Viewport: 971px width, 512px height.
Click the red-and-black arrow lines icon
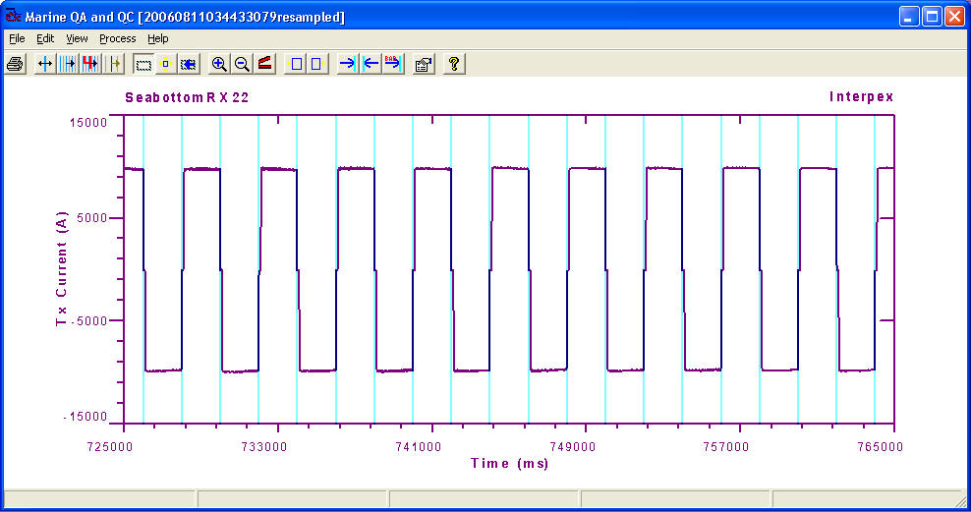[x=90, y=64]
